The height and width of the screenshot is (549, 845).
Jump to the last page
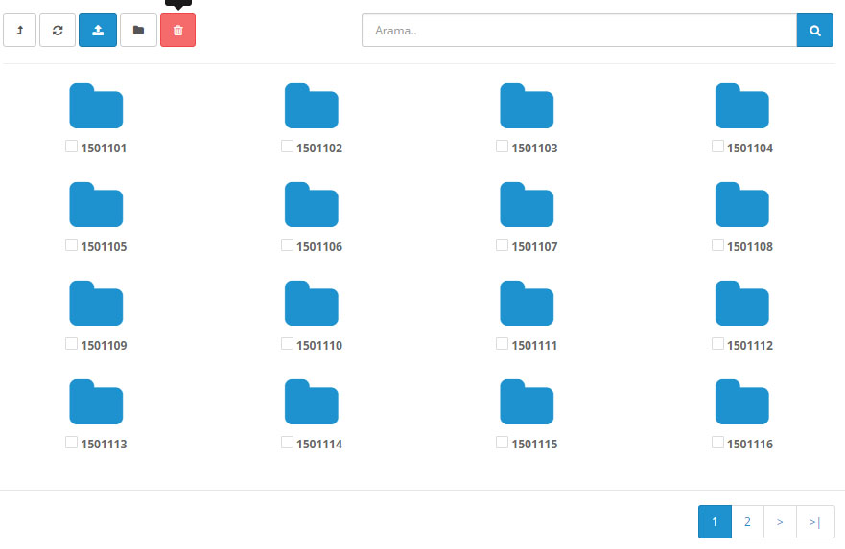(x=815, y=521)
